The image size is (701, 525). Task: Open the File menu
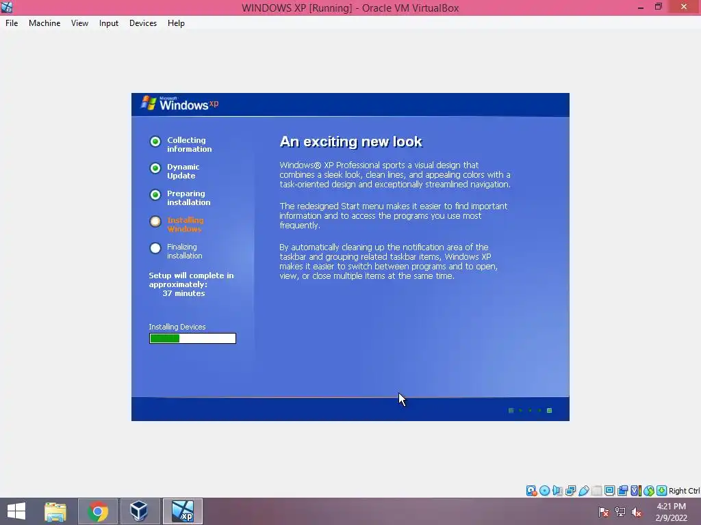click(12, 23)
